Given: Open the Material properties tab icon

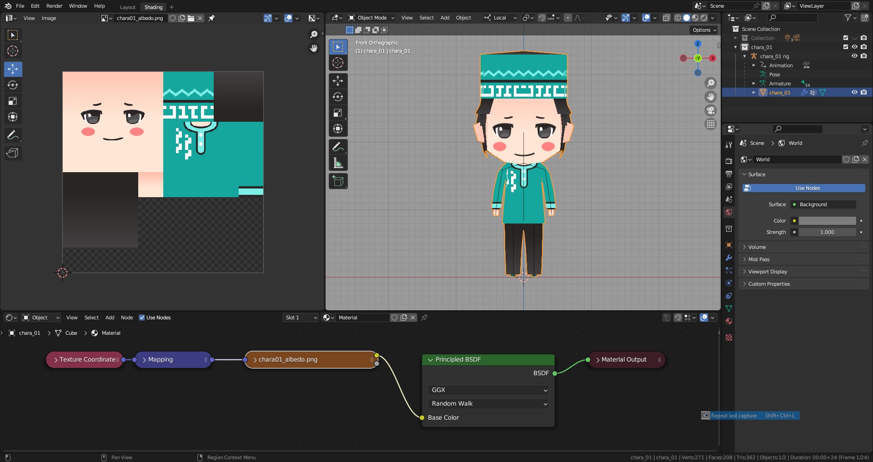Looking at the screenshot, I should [x=729, y=321].
